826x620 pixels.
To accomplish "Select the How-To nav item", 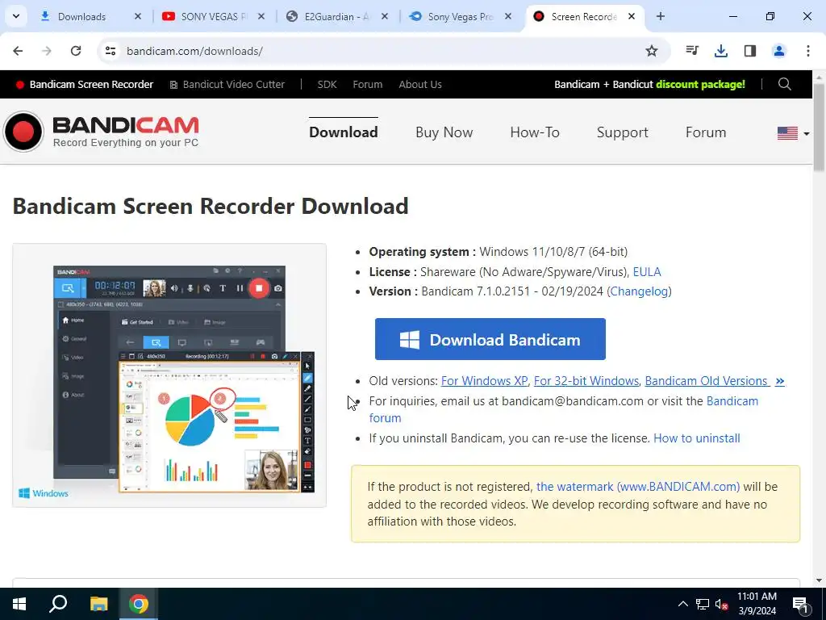I will [535, 132].
